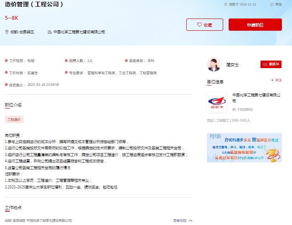Click 简女士 recruiter avatar photo
Viewport: 292px width, 225px height.
[x=214, y=64]
